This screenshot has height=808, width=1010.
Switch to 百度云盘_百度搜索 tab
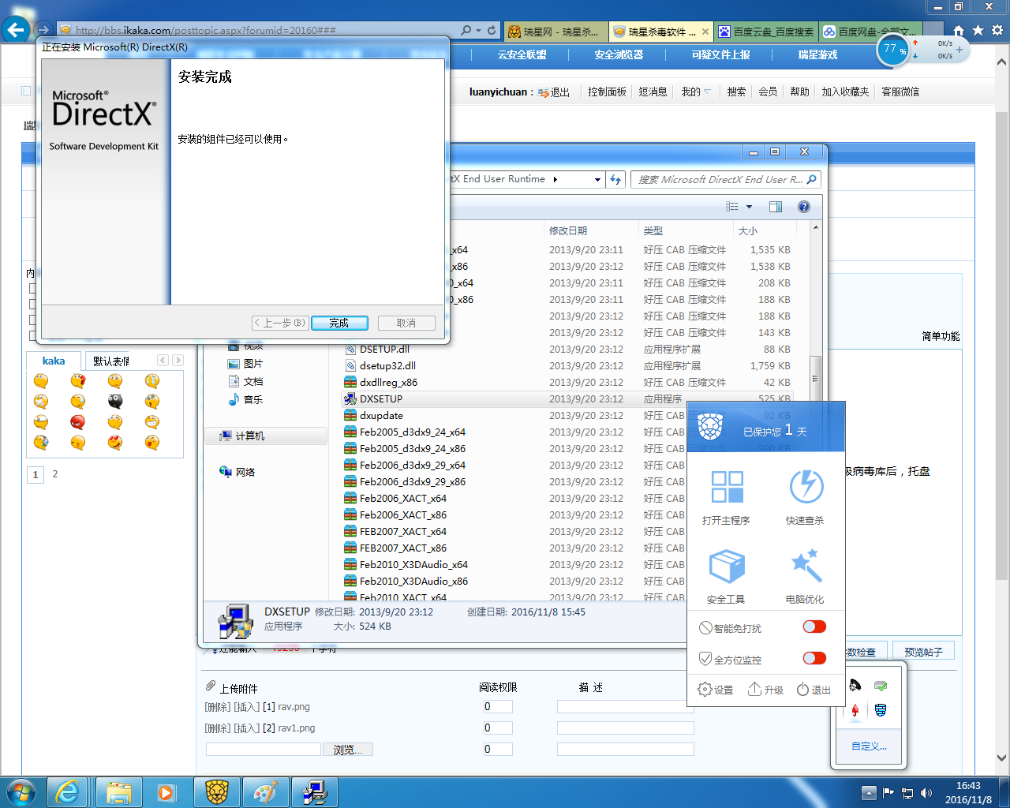(766, 32)
